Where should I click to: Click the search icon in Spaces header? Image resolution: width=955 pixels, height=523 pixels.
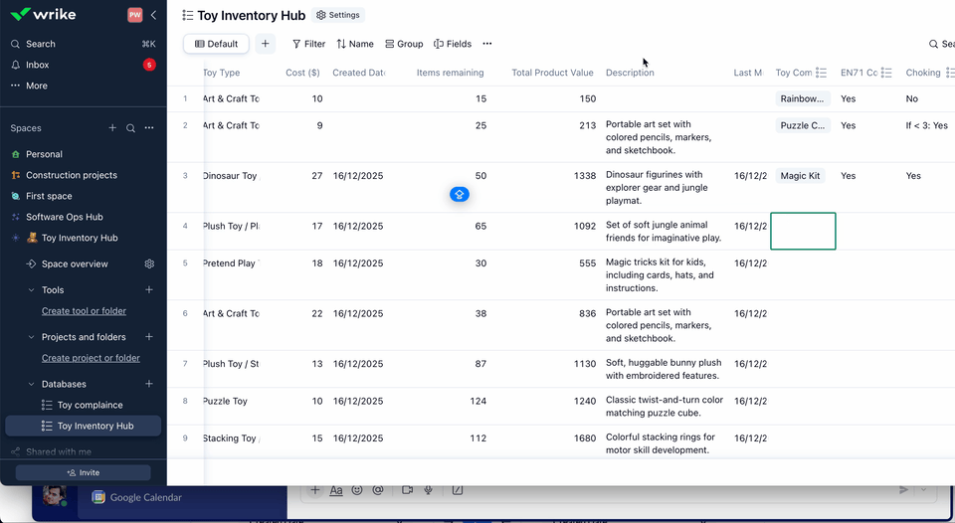[130, 128]
